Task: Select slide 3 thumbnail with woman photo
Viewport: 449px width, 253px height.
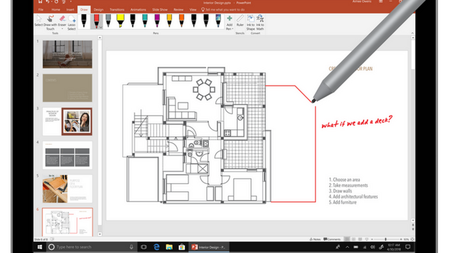Action: coord(67,121)
